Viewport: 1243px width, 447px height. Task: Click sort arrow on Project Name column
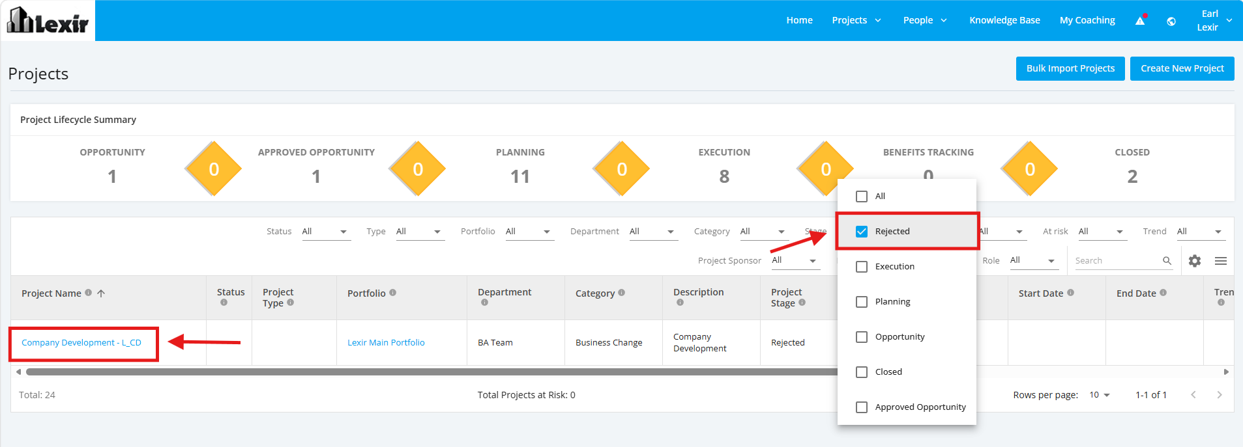(101, 293)
